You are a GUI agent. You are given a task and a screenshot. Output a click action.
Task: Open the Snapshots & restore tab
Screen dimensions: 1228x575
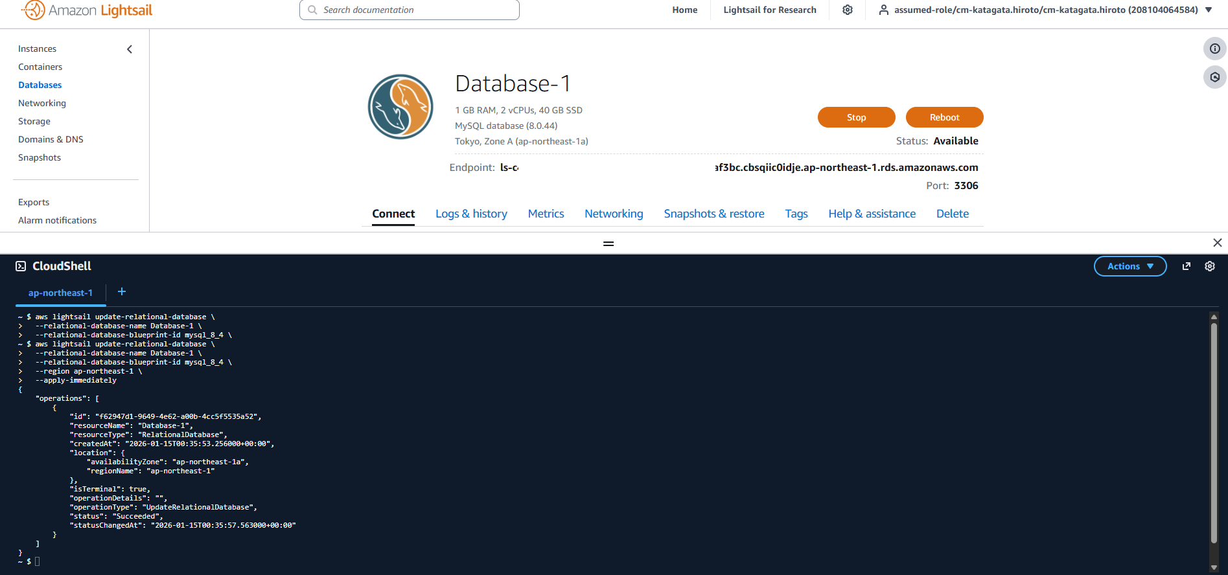tap(714, 214)
